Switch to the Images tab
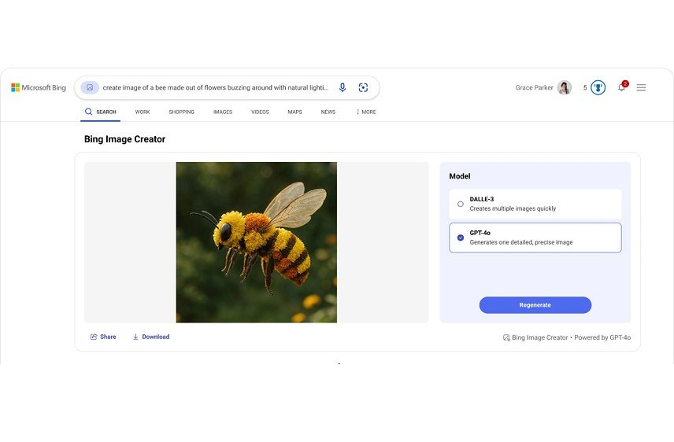Viewport: 674px width, 442px height. click(223, 112)
